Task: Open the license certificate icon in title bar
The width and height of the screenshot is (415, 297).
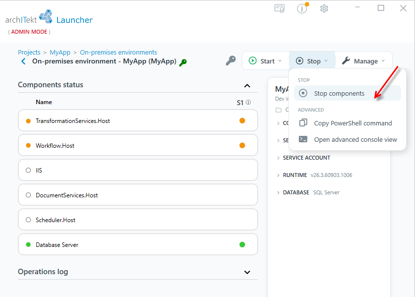Action: click(x=279, y=8)
